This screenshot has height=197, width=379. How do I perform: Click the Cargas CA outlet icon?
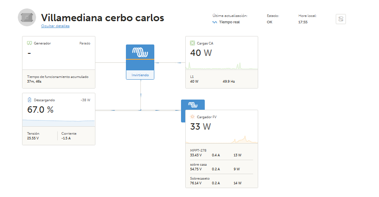[x=192, y=43]
